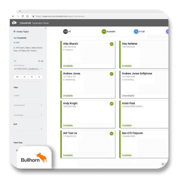
Task: Open the Sort dropdown
Action: (28, 129)
